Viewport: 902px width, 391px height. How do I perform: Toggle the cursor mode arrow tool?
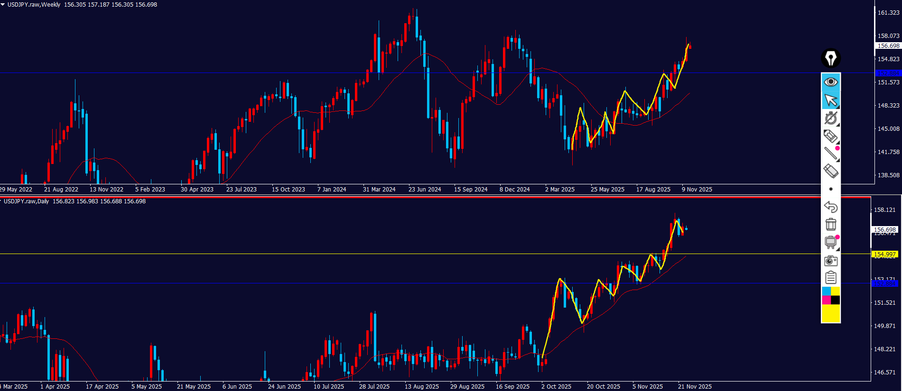tap(830, 100)
